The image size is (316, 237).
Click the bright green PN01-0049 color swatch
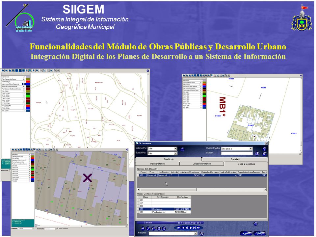point(28,96)
